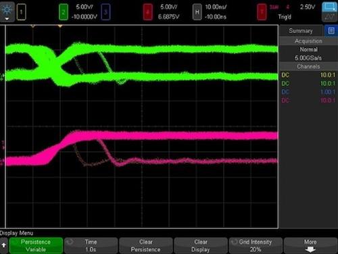Select channel 1 indicator
Viewport: 338px width, 254px height.
21,12
